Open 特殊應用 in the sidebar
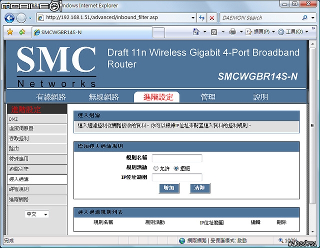 click(x=37, y=159)
